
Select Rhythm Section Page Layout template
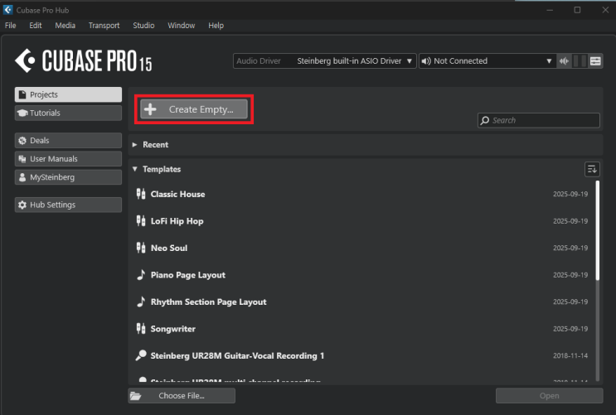coord(362,302)
